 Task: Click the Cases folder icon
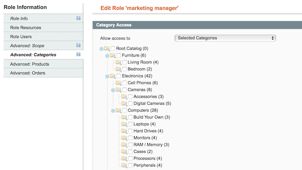[124, 152]
